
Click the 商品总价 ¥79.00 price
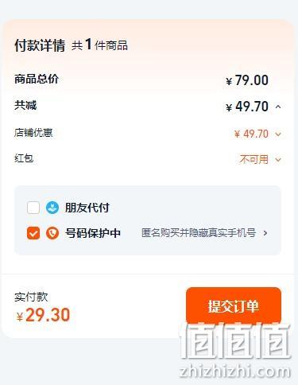247,80
